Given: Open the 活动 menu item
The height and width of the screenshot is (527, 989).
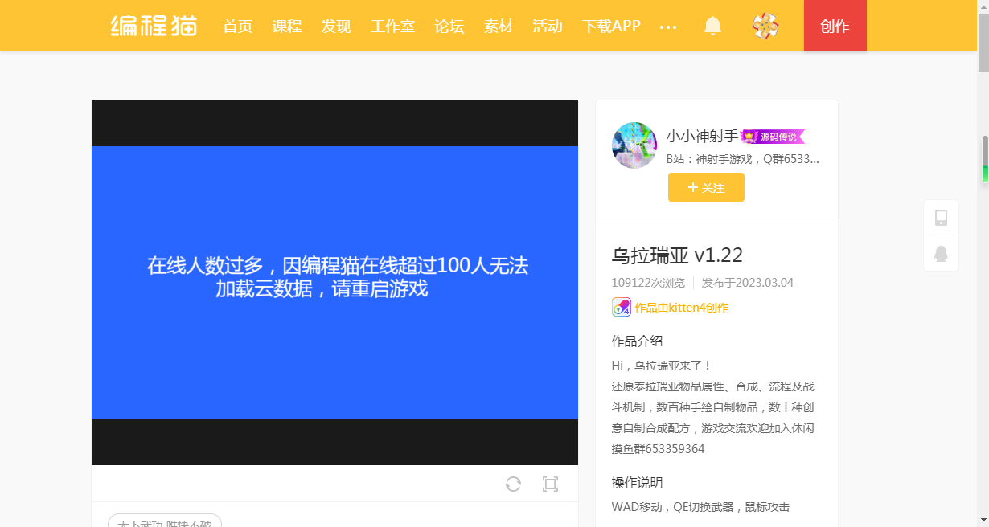Looking at the screenshot, I should [x=548, y=26].
